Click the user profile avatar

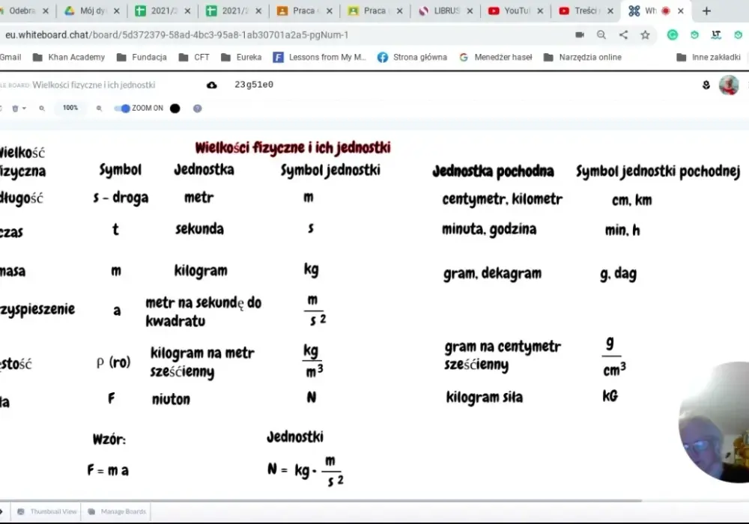(729, 85)
